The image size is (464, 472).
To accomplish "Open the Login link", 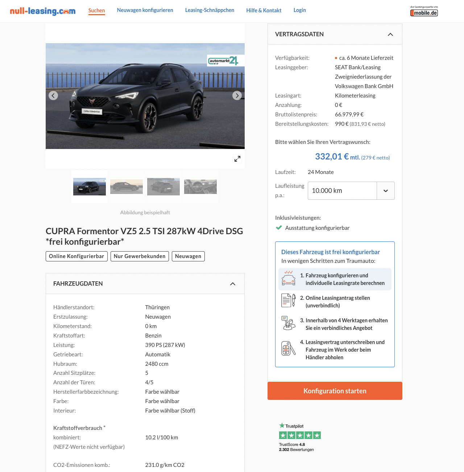I will (300, 10).
